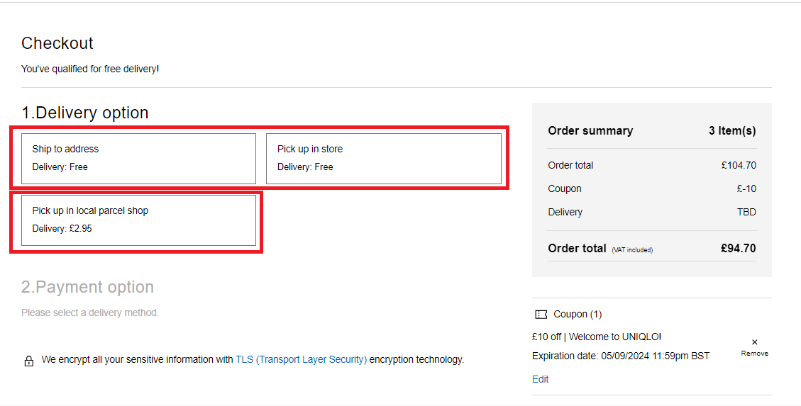Select Pick up in local parcel shop
The width and height of the screenshot is (801, 406).
(x=138, y=220)
